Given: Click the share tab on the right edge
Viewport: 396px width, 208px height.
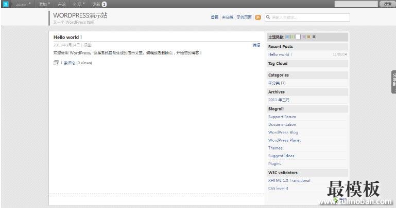Looking at the screenshot, I should click(394, 82).
